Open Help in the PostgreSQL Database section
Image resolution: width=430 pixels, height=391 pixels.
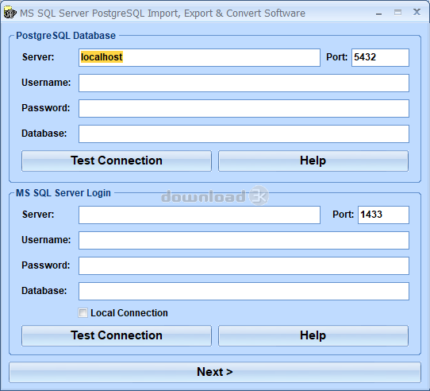coord(313,161)
